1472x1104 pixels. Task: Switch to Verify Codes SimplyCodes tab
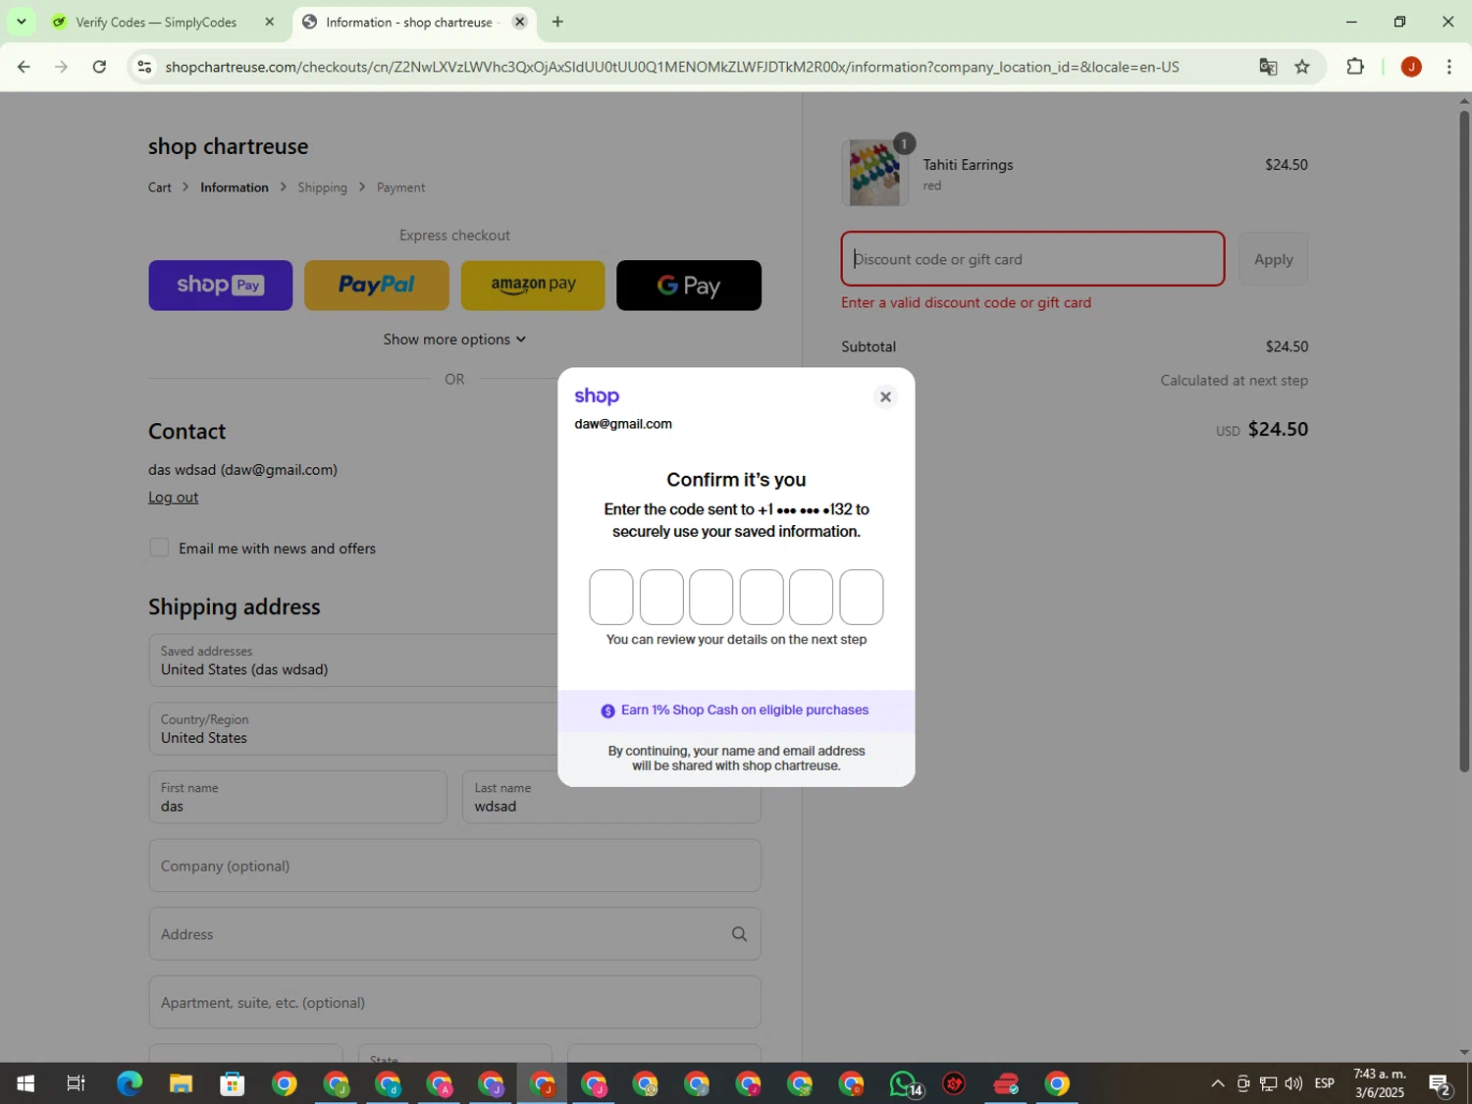click(x=156, y=22)
